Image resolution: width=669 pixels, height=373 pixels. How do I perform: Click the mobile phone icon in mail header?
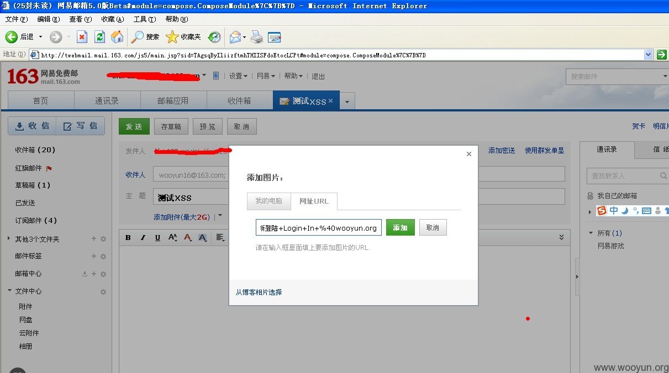[216, 76]
